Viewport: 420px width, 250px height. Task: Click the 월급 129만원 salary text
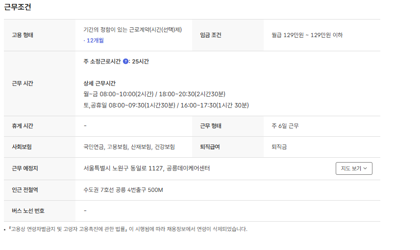tap(307, 35)
